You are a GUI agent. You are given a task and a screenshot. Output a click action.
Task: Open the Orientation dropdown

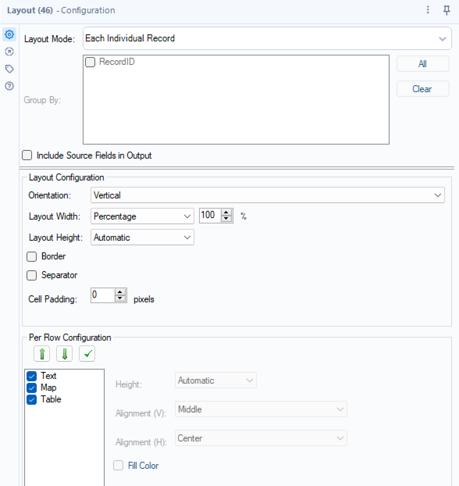coord(437,195)
